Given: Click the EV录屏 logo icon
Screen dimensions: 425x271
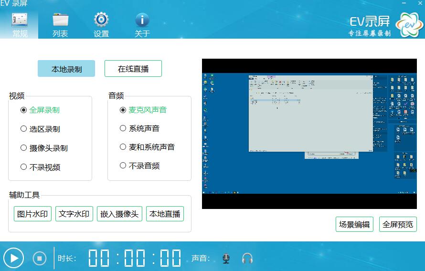Looking at the screenshot, I should coord(409,25).
